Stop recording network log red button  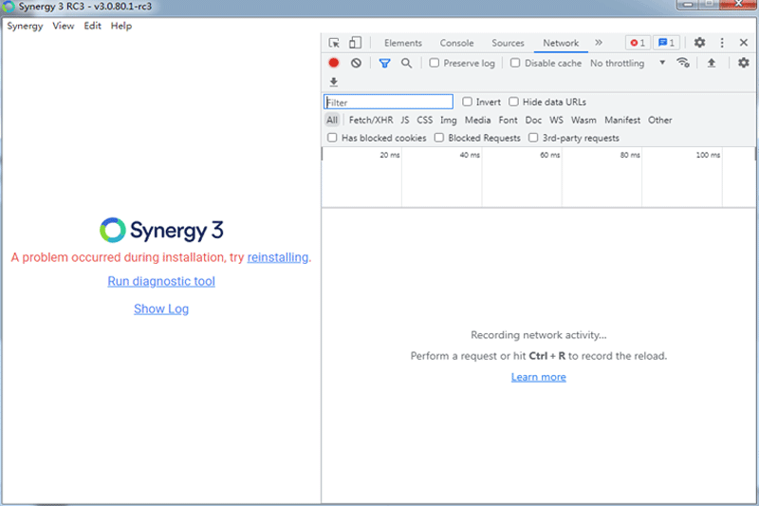click(x=334, y=63)
